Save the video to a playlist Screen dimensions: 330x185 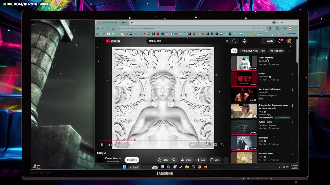[215, 160]
